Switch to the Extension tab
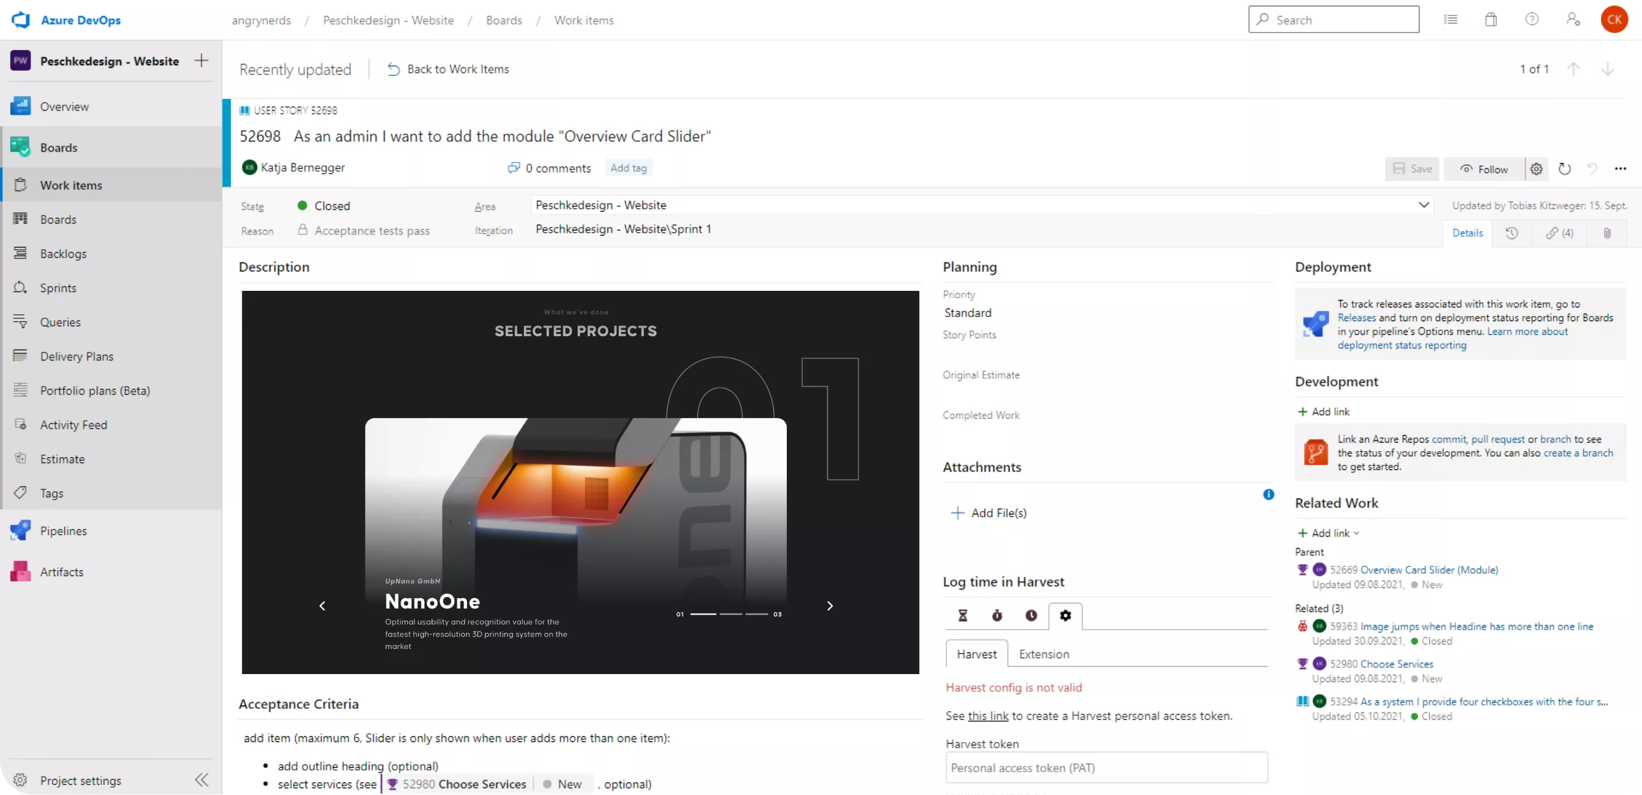The width and height of the screenshot is (1642, 795). point(1043,654)
